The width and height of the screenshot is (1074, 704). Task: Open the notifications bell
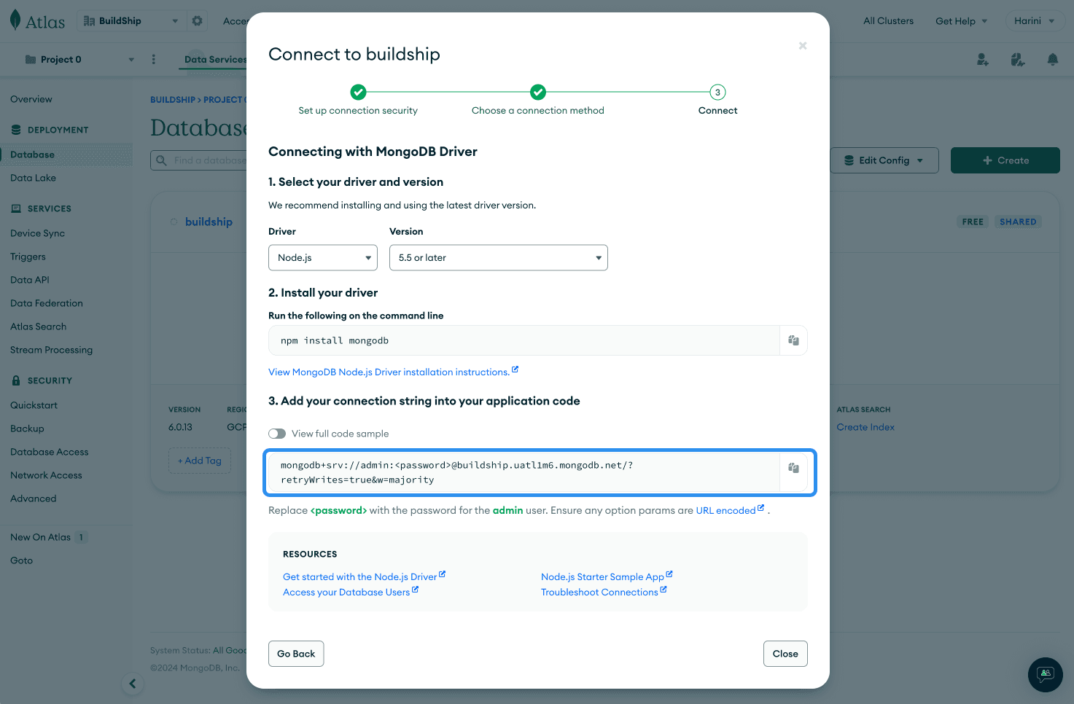point(1052,60)
